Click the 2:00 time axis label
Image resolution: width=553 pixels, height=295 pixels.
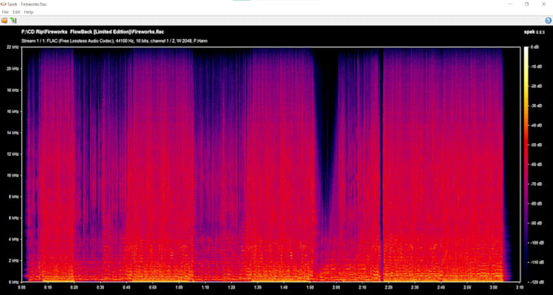(336, 287)
